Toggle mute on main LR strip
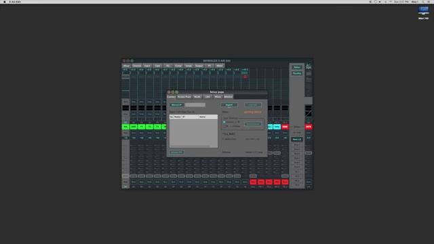 pyautogui.click(x=309, y=182)
